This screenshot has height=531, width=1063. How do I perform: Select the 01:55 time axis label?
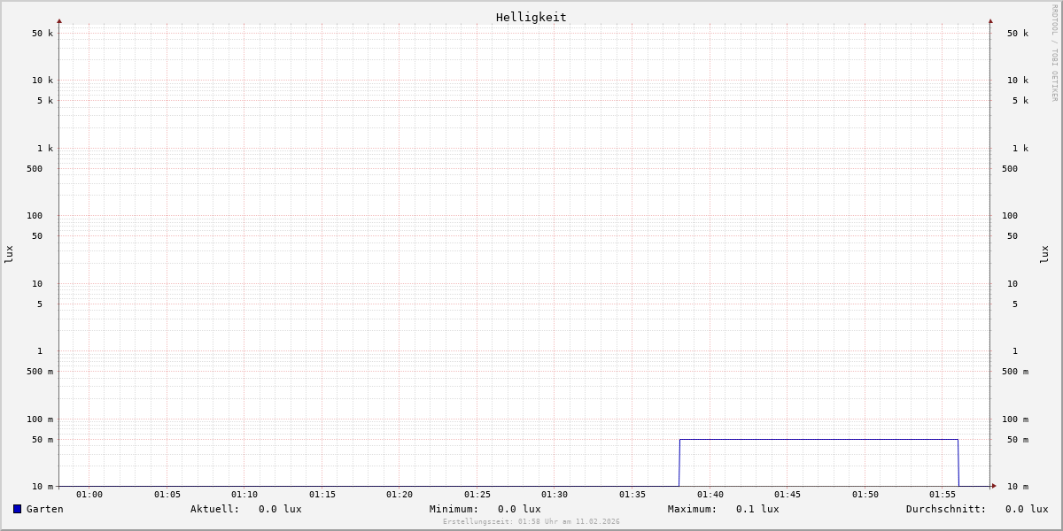943,495
